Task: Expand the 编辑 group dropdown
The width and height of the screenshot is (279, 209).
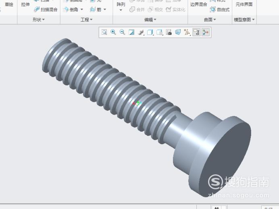Action: 150,20
